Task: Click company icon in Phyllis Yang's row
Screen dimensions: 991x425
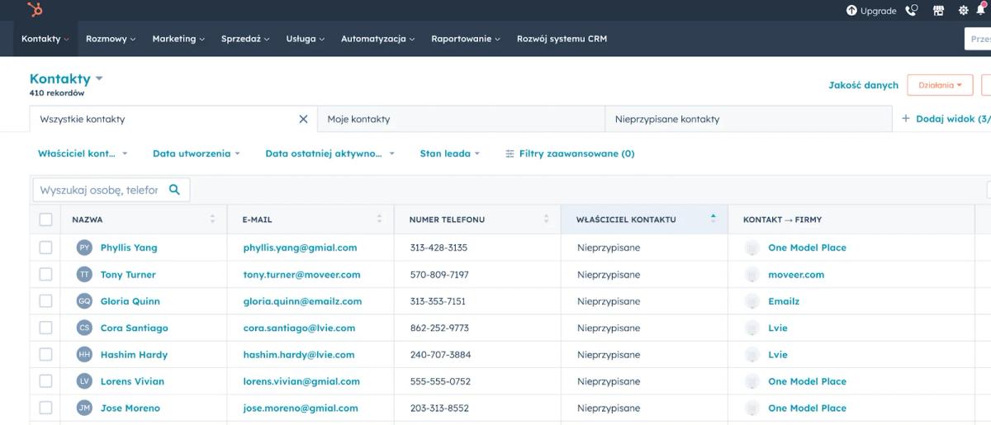Action: [x=752, y=248]
